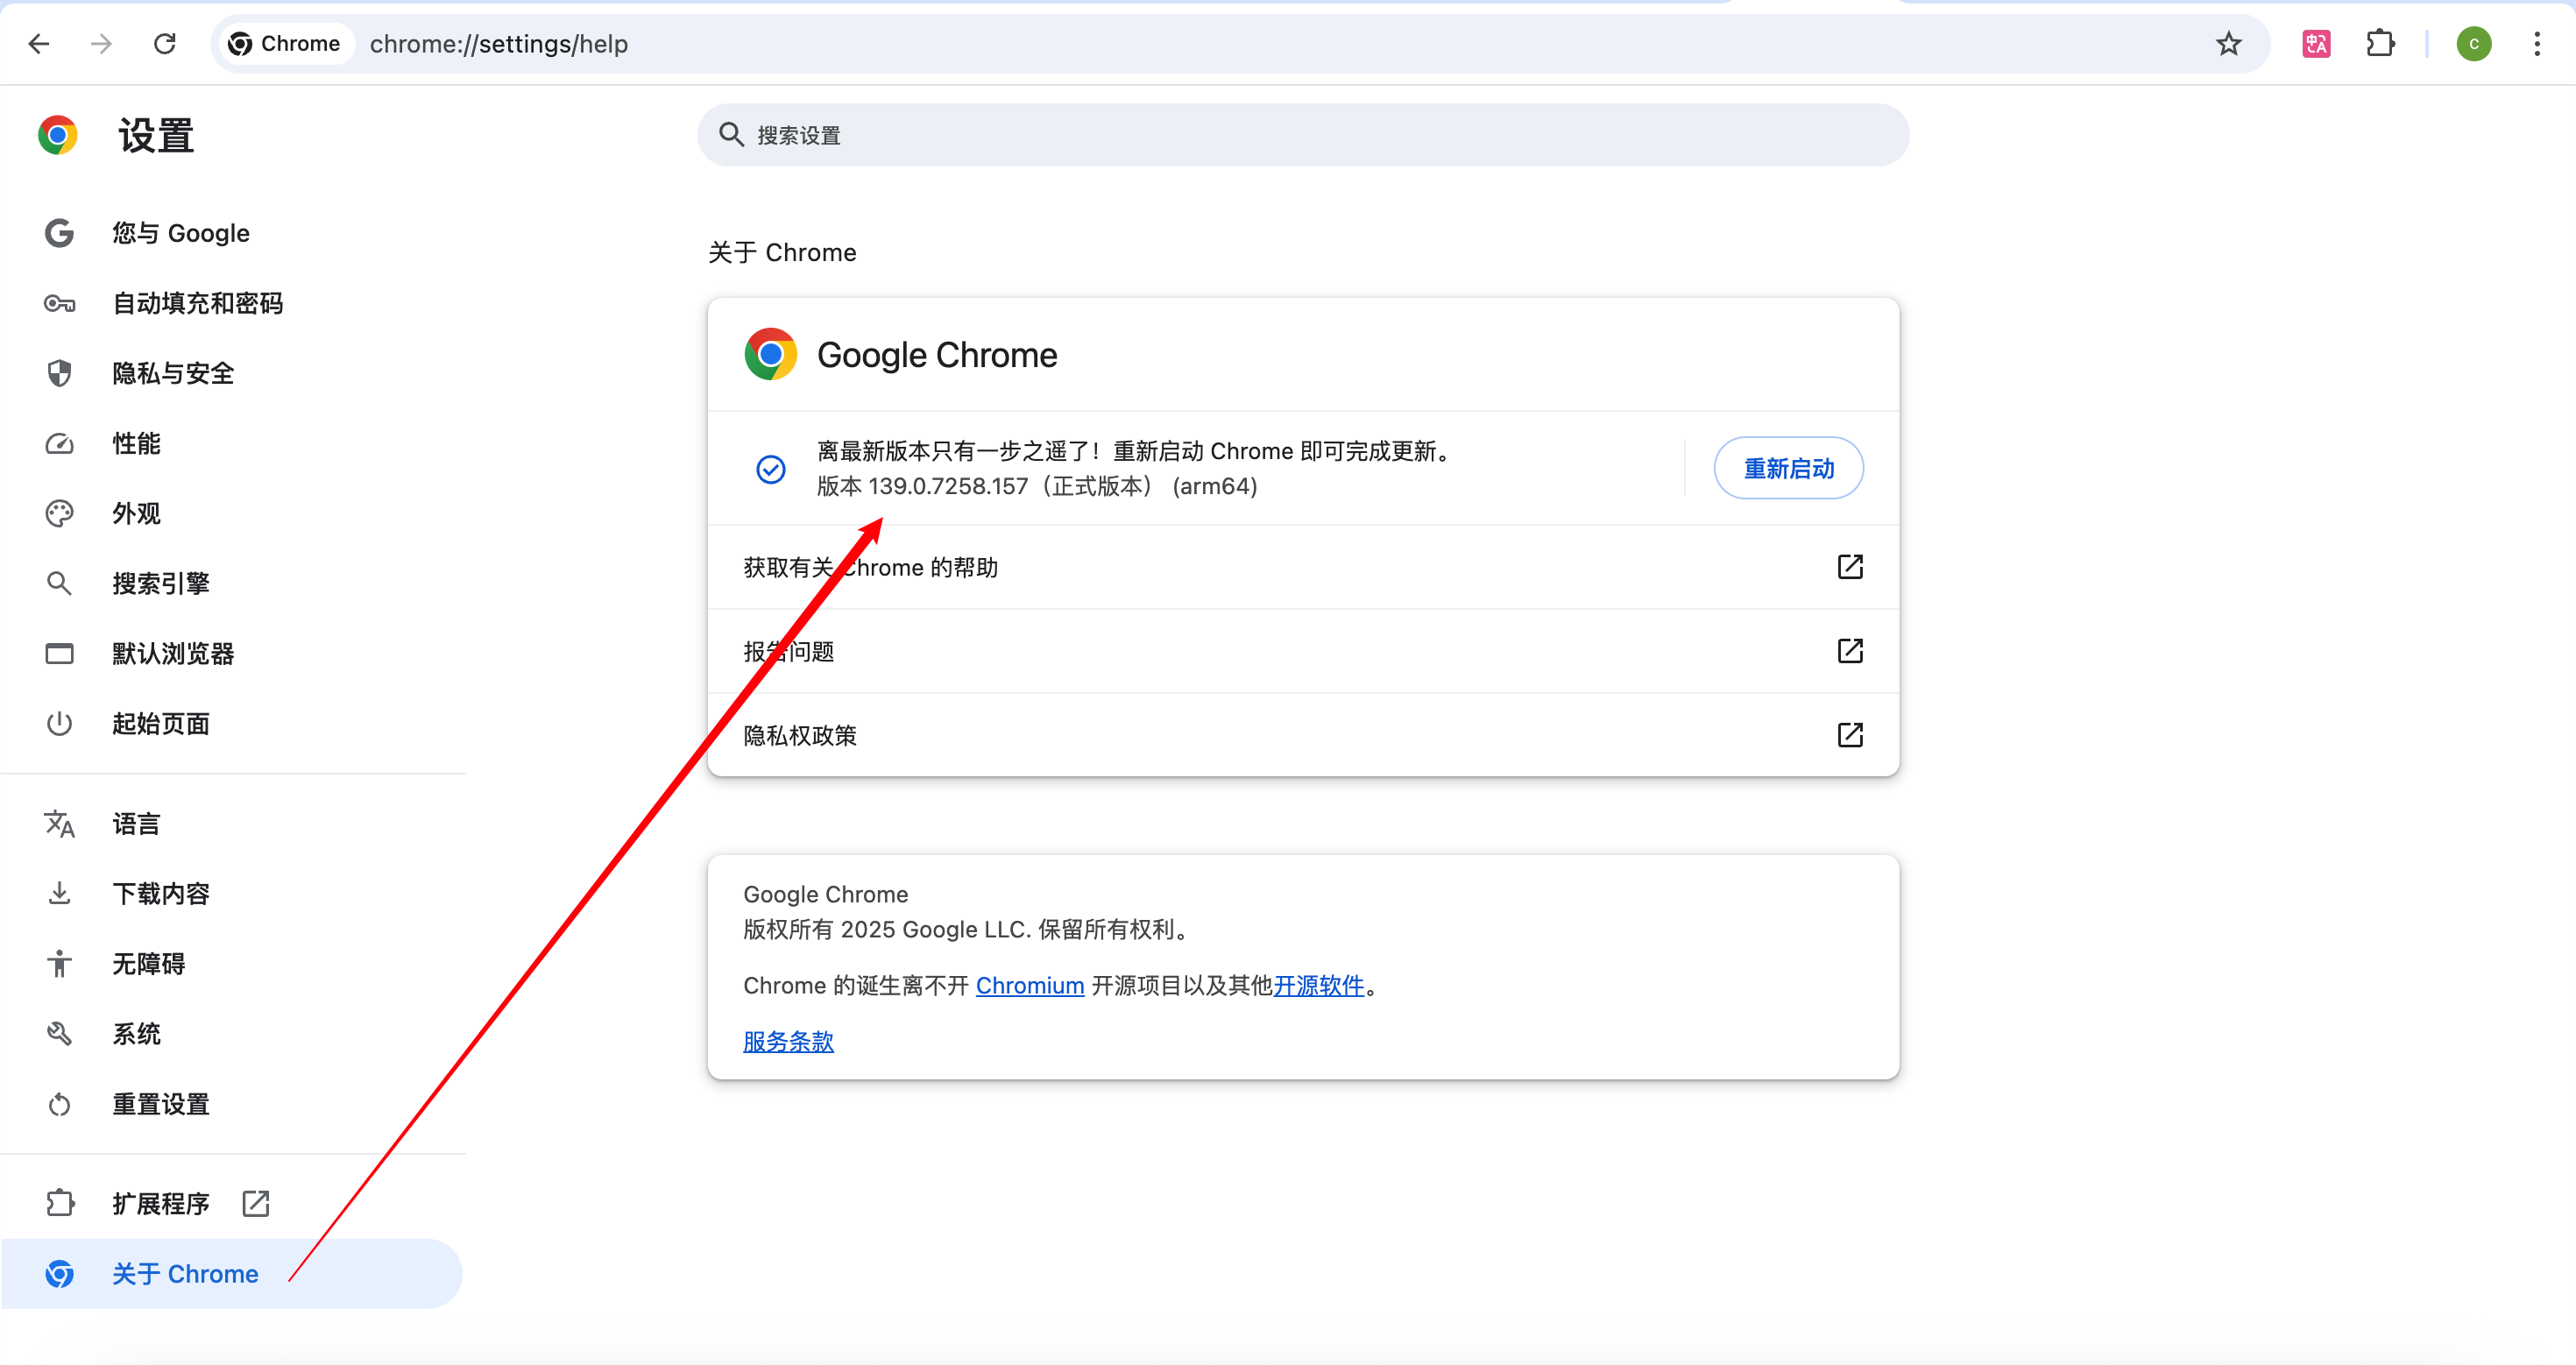Viewport: 2576px width, 1365px height.
Task: Click the Chrome logo beside 设置 title
Action: tap(58, 135)
